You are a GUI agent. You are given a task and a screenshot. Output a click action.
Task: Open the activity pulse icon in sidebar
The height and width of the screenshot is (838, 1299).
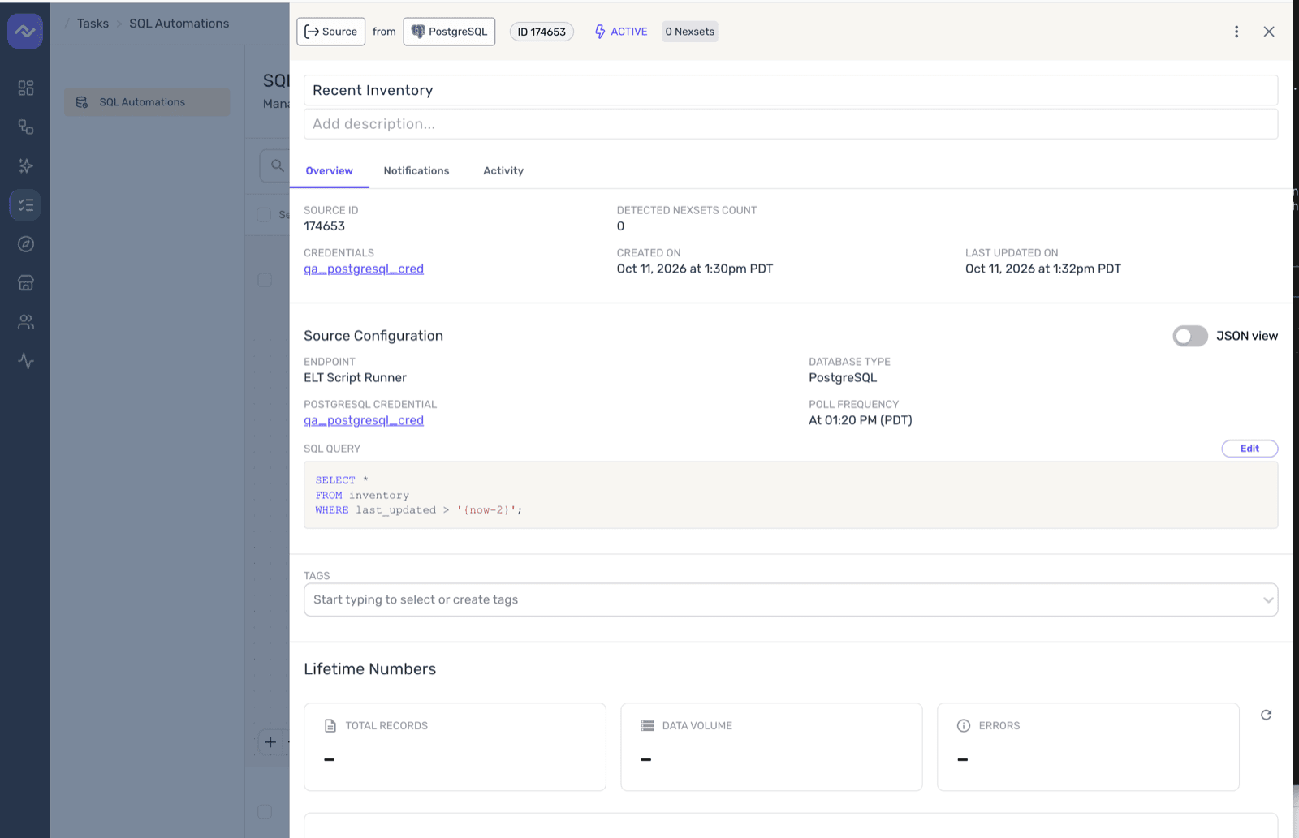tap(26, 361)
